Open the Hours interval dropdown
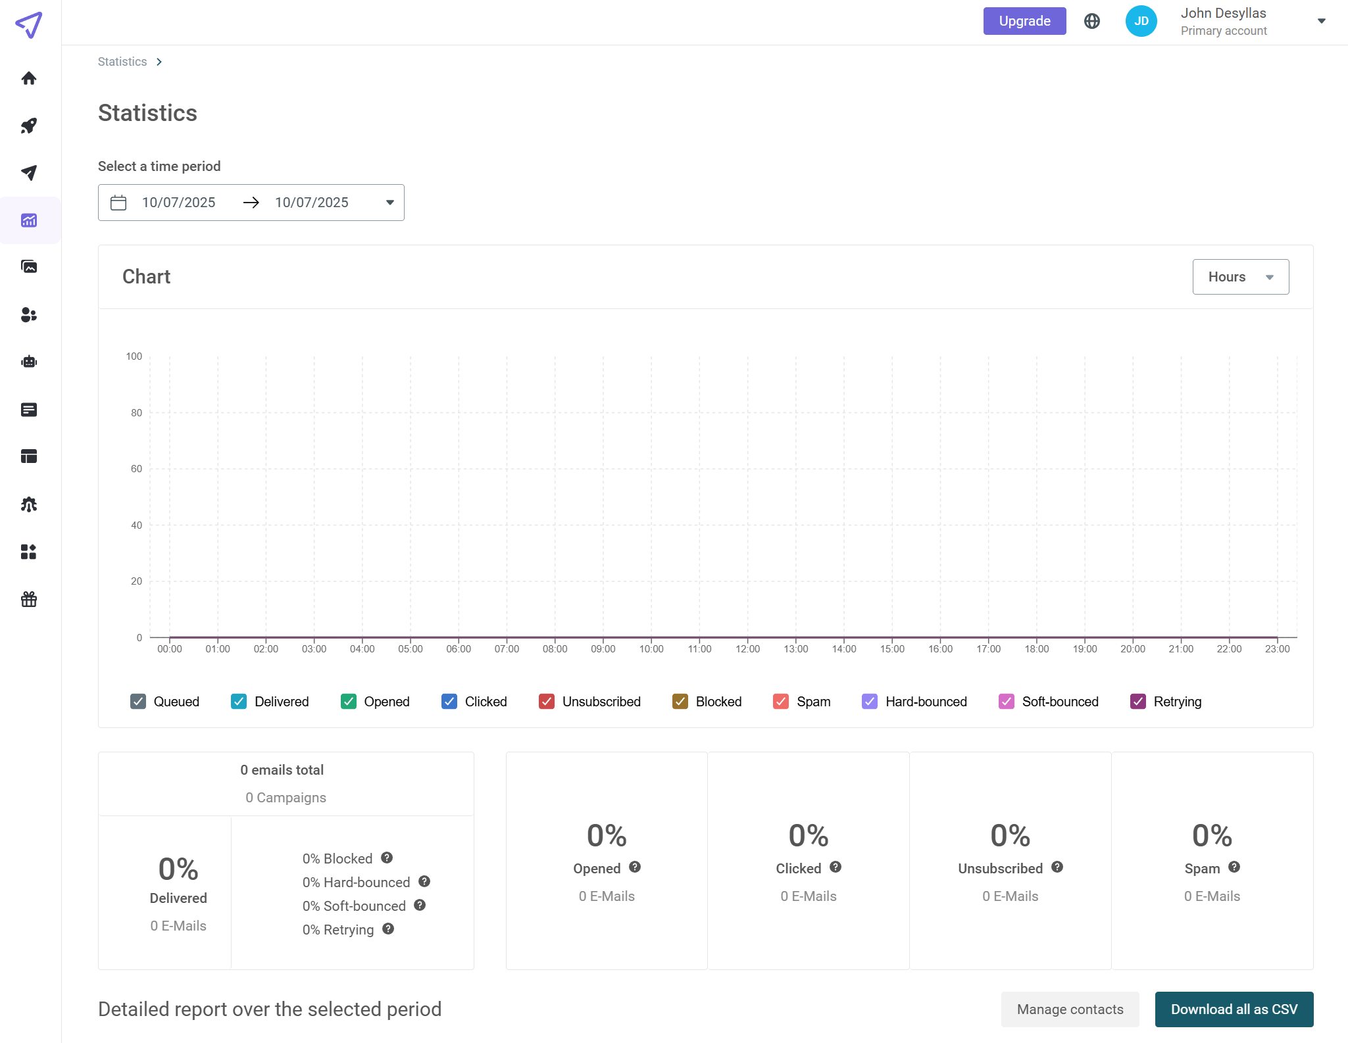This screenshot has width=1348, height=1043. [1239, 276]
